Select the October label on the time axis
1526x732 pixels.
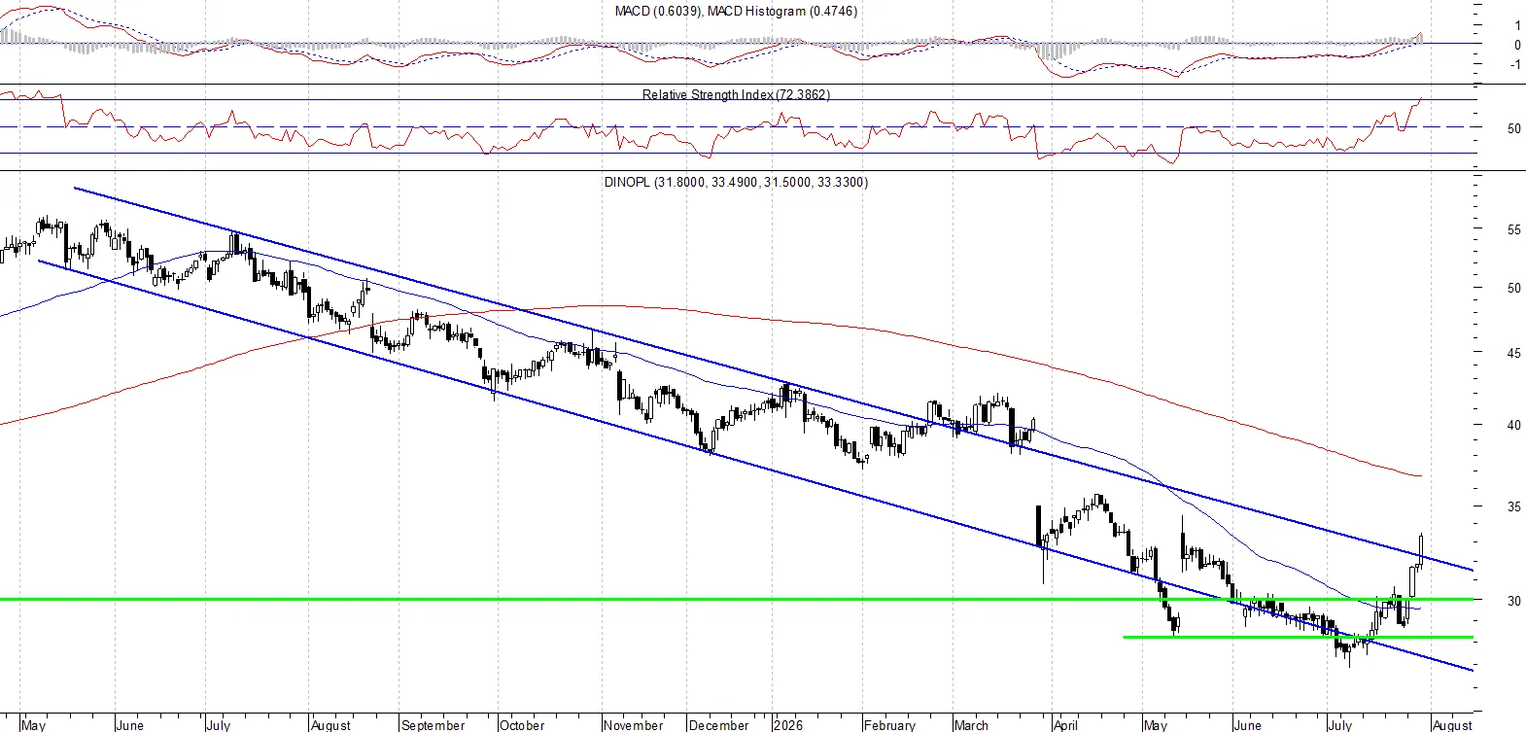[x=522, y=725]
